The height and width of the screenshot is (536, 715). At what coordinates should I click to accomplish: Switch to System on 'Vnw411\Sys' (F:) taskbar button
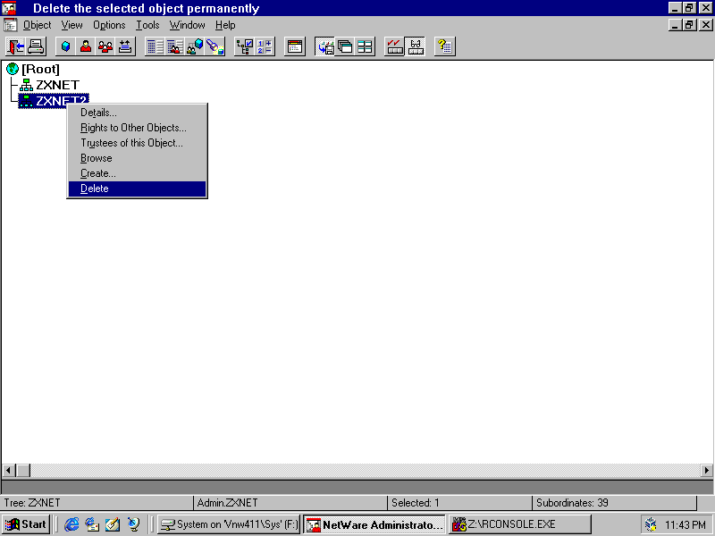(229, 524)
